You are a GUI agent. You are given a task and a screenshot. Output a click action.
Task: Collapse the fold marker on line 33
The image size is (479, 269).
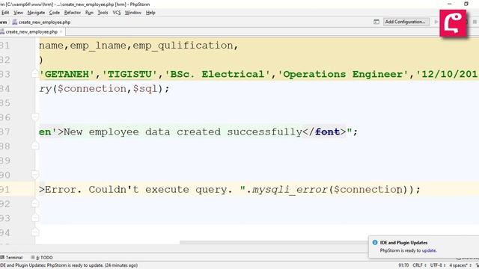[x=35, y=73]
